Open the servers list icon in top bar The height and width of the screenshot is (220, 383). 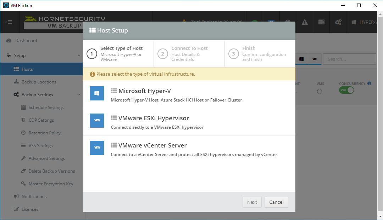321,22
